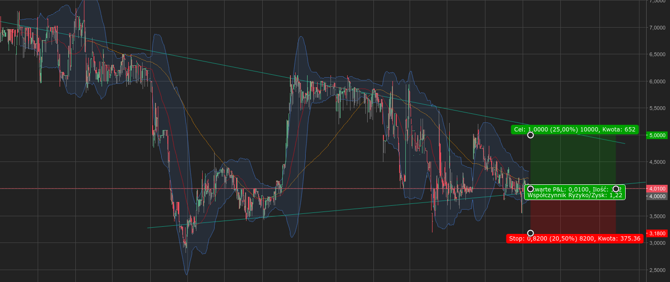Select the green 'Cel' target label
The image size is (670, 282).
pos(574,129)
